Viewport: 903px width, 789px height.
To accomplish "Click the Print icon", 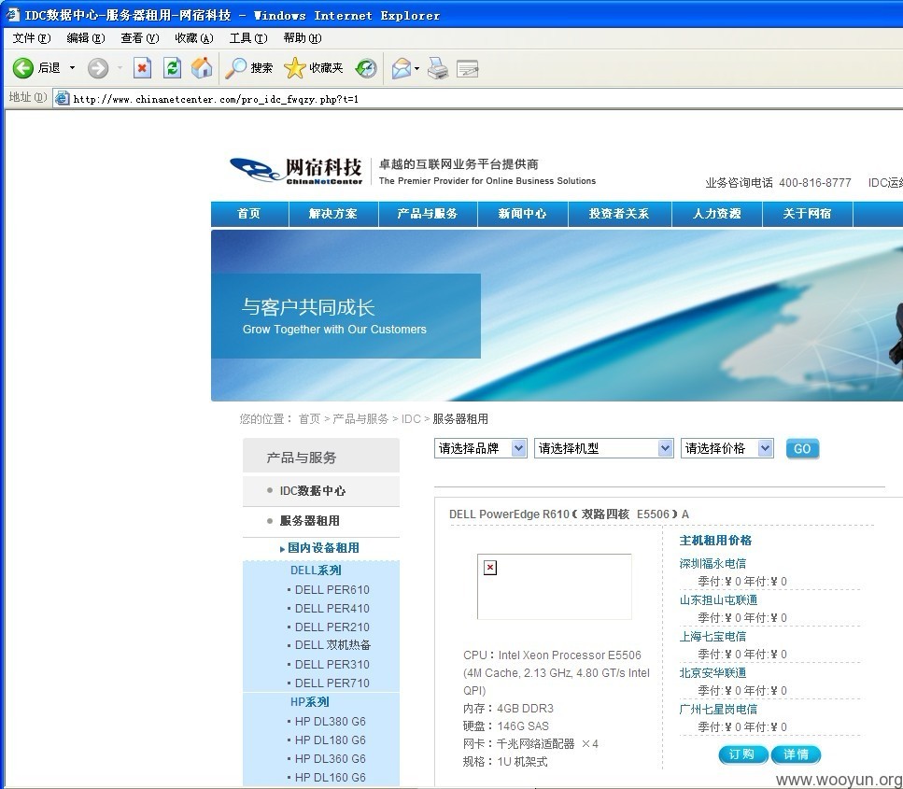I will (438, 68).
